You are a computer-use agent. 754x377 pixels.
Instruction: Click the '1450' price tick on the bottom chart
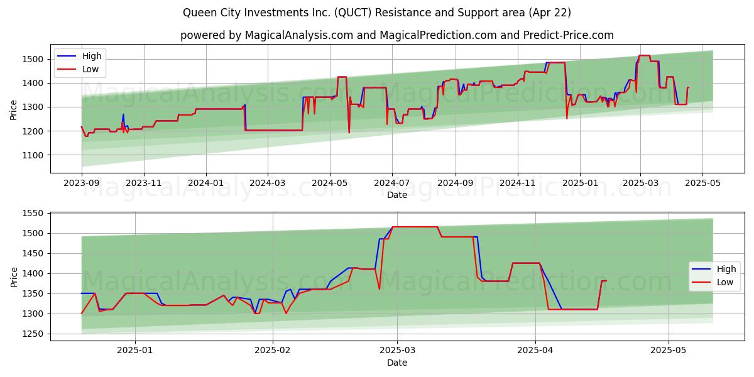point(33,253)
